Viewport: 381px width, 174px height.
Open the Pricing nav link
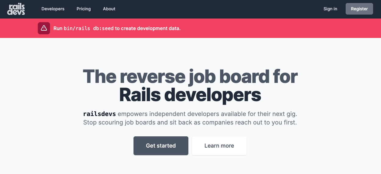[x=84, y=9]
